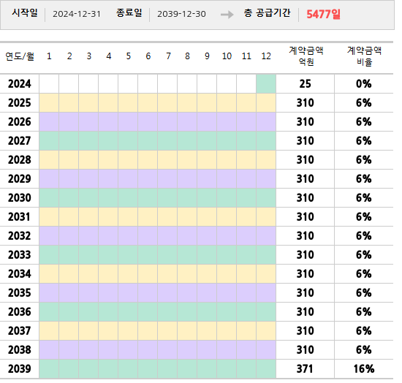Screen dimensions: 402x383
Task: Click the month 12 column header
Action: click(x=266, y=56)
